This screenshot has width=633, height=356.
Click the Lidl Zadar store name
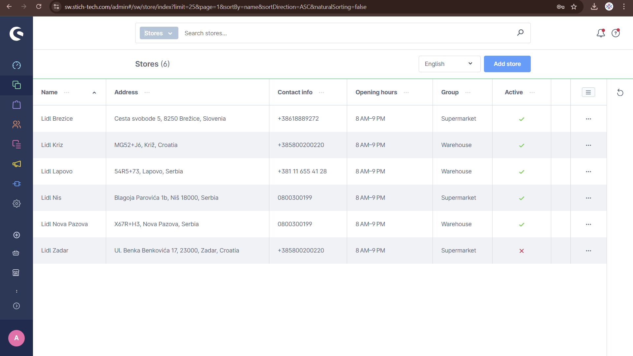click(55, 251)
